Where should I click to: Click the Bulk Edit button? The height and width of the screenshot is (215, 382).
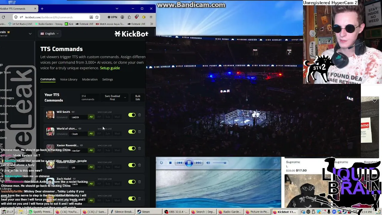(x=138, y=98)
